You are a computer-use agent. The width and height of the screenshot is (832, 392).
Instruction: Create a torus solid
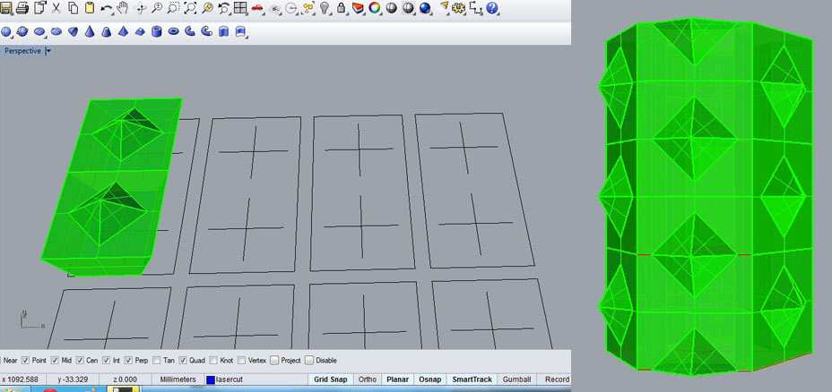174,32
